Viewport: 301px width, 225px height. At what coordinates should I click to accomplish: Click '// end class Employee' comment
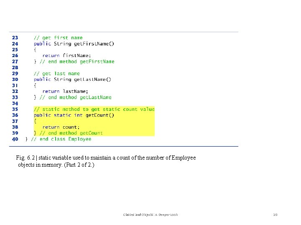point(61,139)
